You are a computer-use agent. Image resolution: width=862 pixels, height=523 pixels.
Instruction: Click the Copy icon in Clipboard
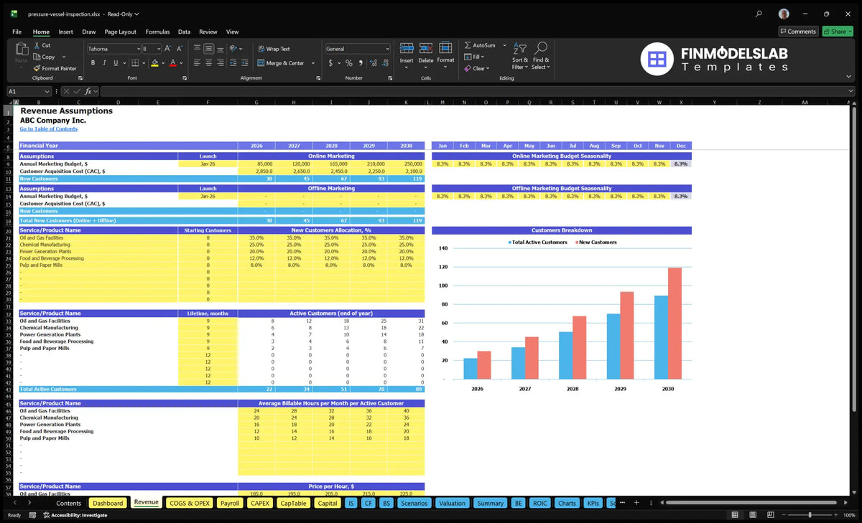[x=37, y=57]
